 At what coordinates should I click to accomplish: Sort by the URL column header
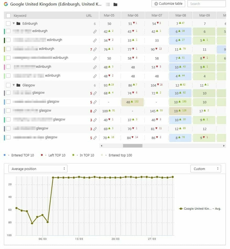tap(89, 16)
